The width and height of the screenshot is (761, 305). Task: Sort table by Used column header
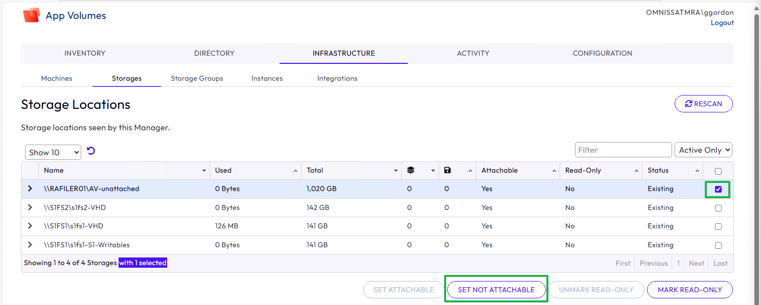[256, 170]
